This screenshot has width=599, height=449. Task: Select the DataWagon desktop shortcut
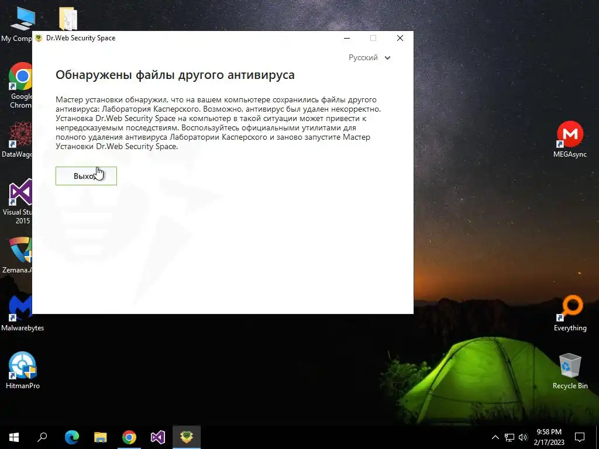[17, 139]
